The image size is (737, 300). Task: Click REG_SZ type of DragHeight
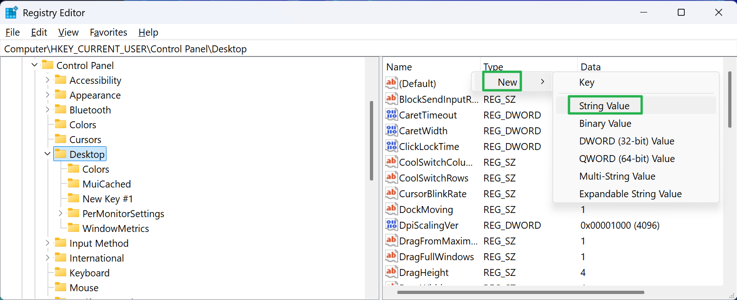click(x=500, y=273)
